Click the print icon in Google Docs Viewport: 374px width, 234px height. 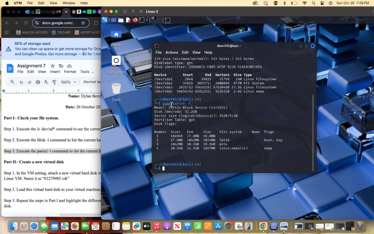coord(38,82)
